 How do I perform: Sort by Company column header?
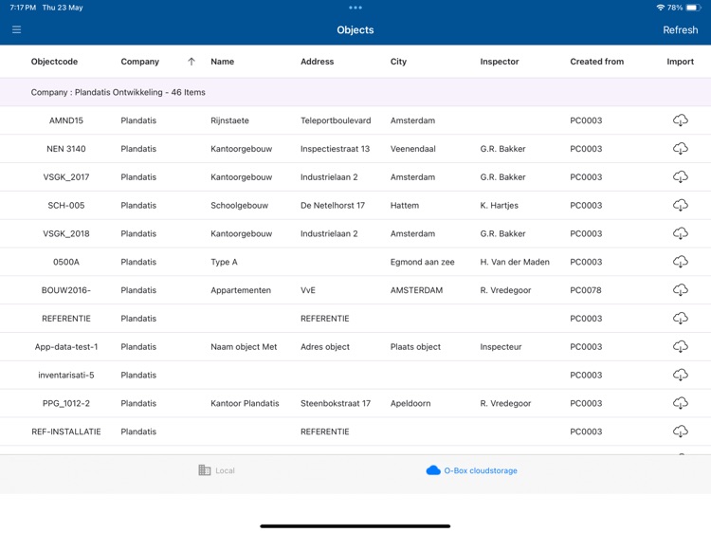(139, 62)
